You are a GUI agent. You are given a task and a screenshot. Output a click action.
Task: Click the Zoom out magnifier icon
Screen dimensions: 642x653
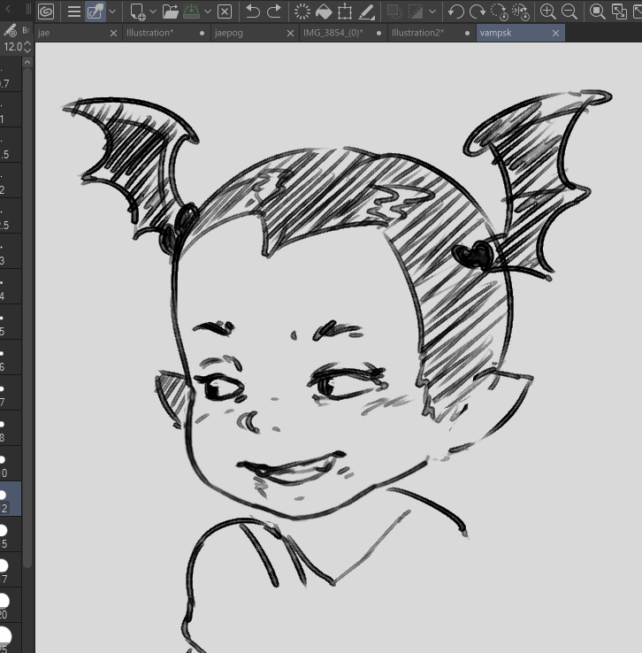tap(569, 12)
